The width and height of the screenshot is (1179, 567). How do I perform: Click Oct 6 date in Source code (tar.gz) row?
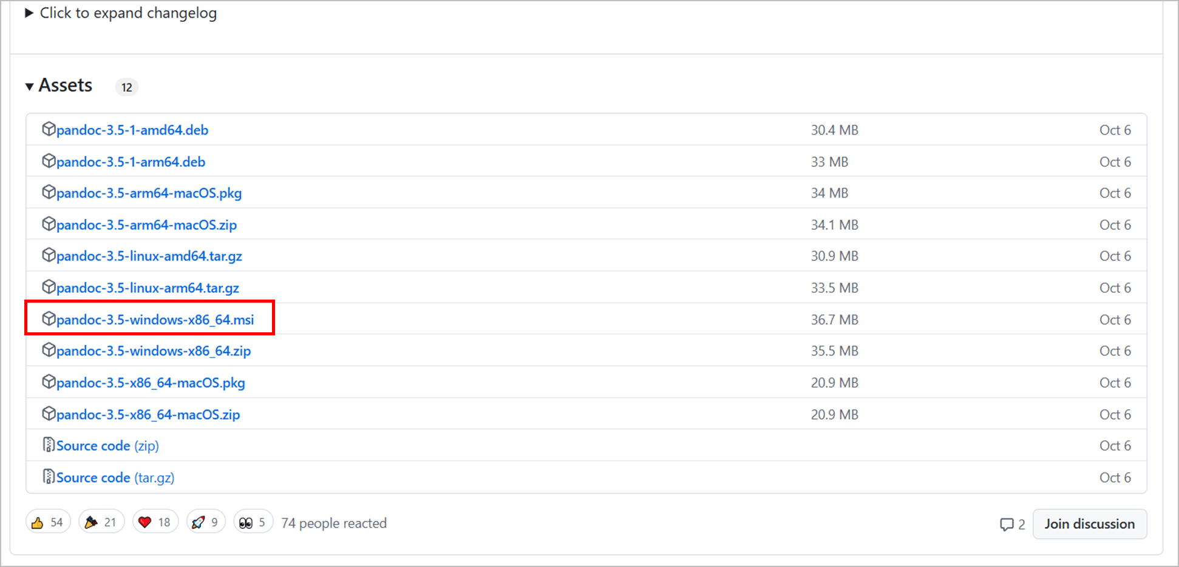coord(1115,478)
